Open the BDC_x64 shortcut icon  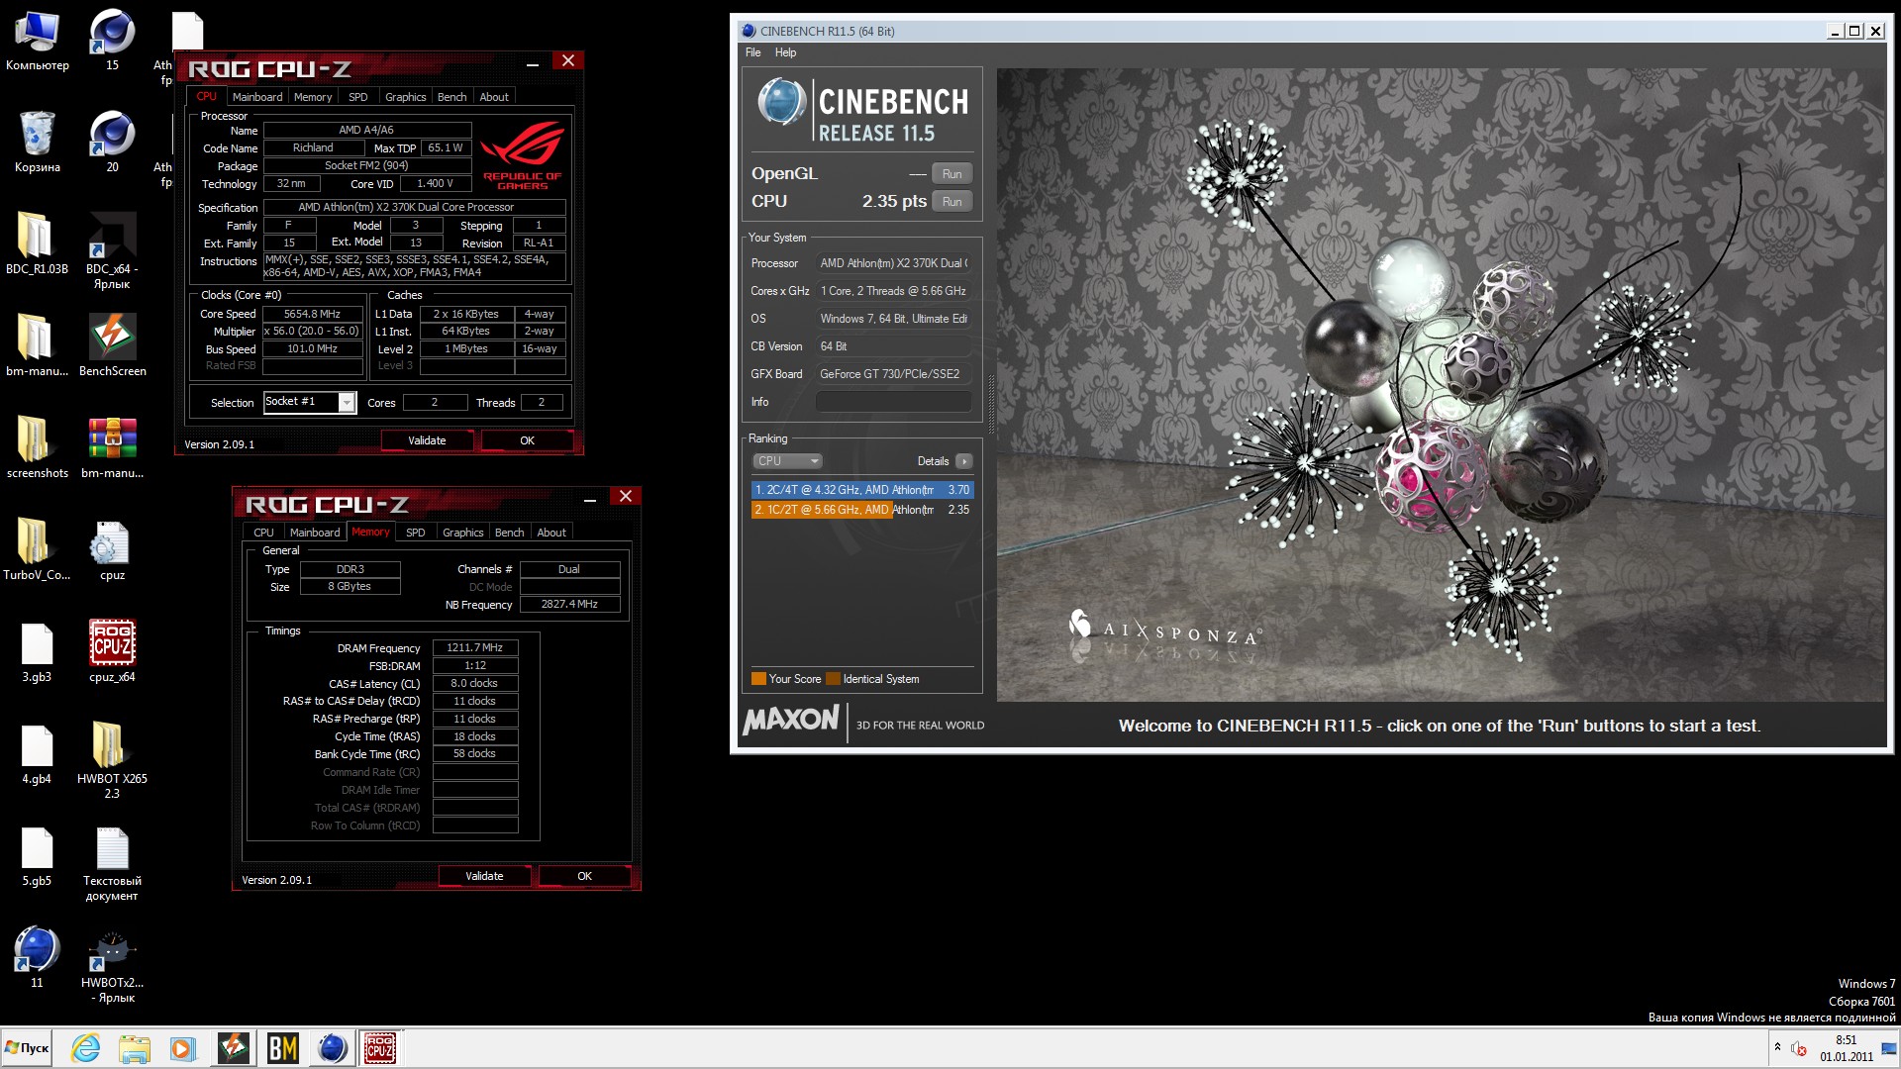pyautogui.click(x=112, y=250)
